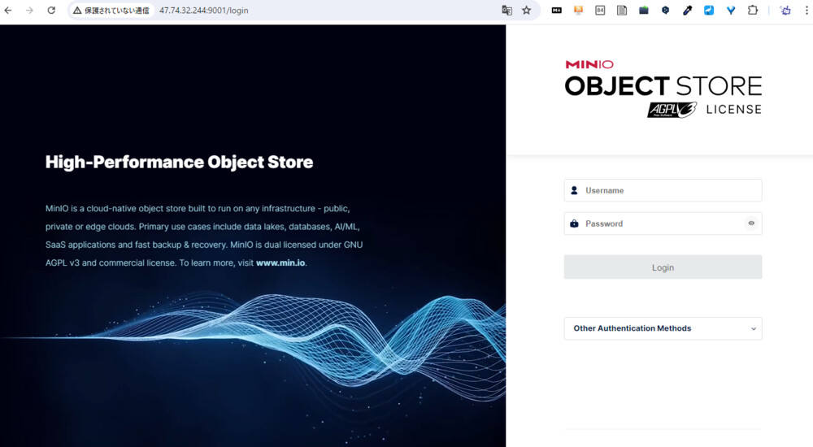Viewport: 813px width, 447px height.
Task: Bookmark this page with the star icon
Action: [x=527, y=11]
